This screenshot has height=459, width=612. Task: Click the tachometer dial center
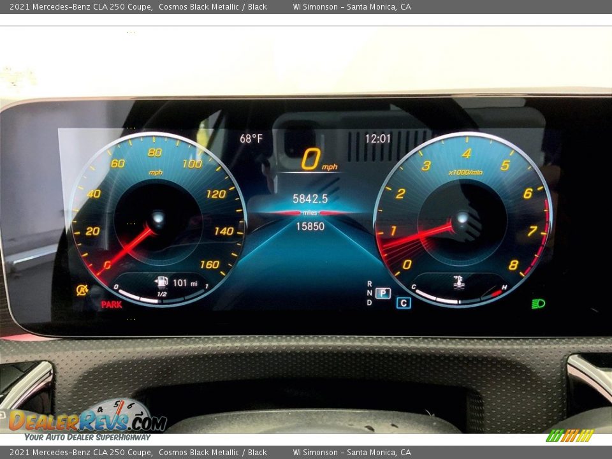463,220
